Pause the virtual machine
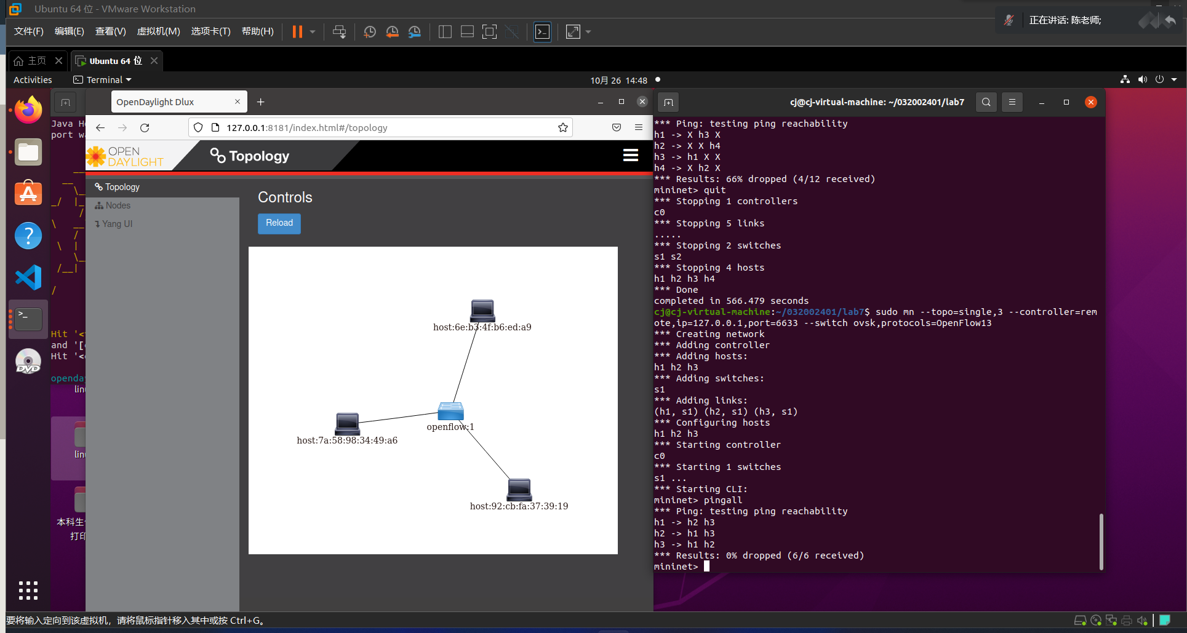The width and height of the screenshot is (1187, 633). pos(297,32)
